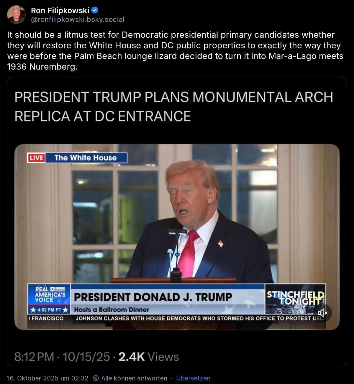Play the embedded Trump video thumbnail
Screen dimensions: 354x384
(177, 237)
